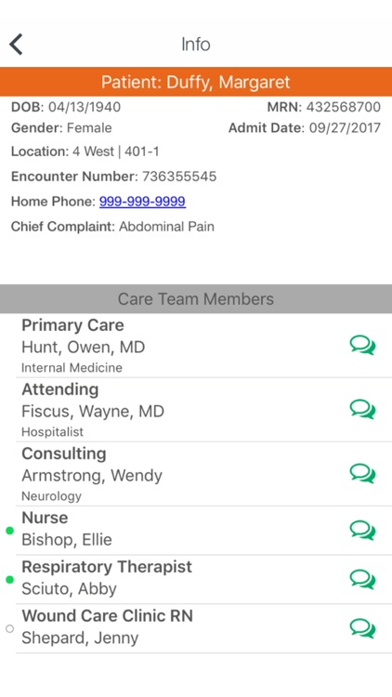The image size is (392, 697).
Task: Tap the Patient: Duffy, Margaret banner
Action: (196, 82)
